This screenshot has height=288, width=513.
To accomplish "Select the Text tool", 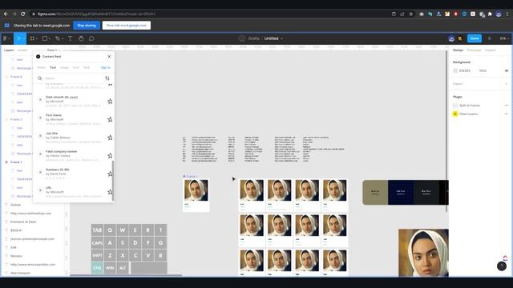I will [x=70, y=38].
